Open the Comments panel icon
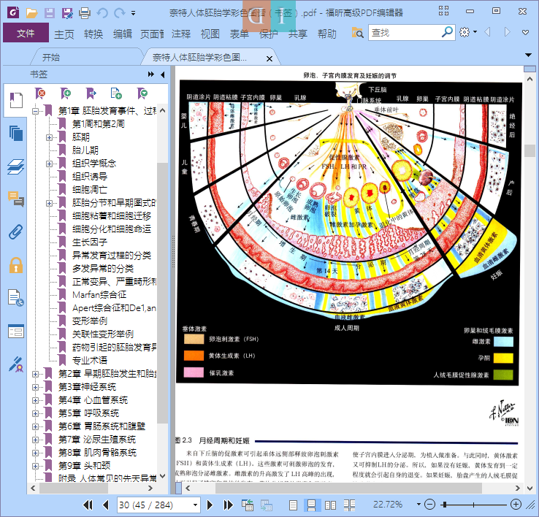Screen dimensions: 539x517 click(16, 199)
